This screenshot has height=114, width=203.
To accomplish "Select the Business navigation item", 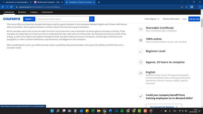I will 22,12.
